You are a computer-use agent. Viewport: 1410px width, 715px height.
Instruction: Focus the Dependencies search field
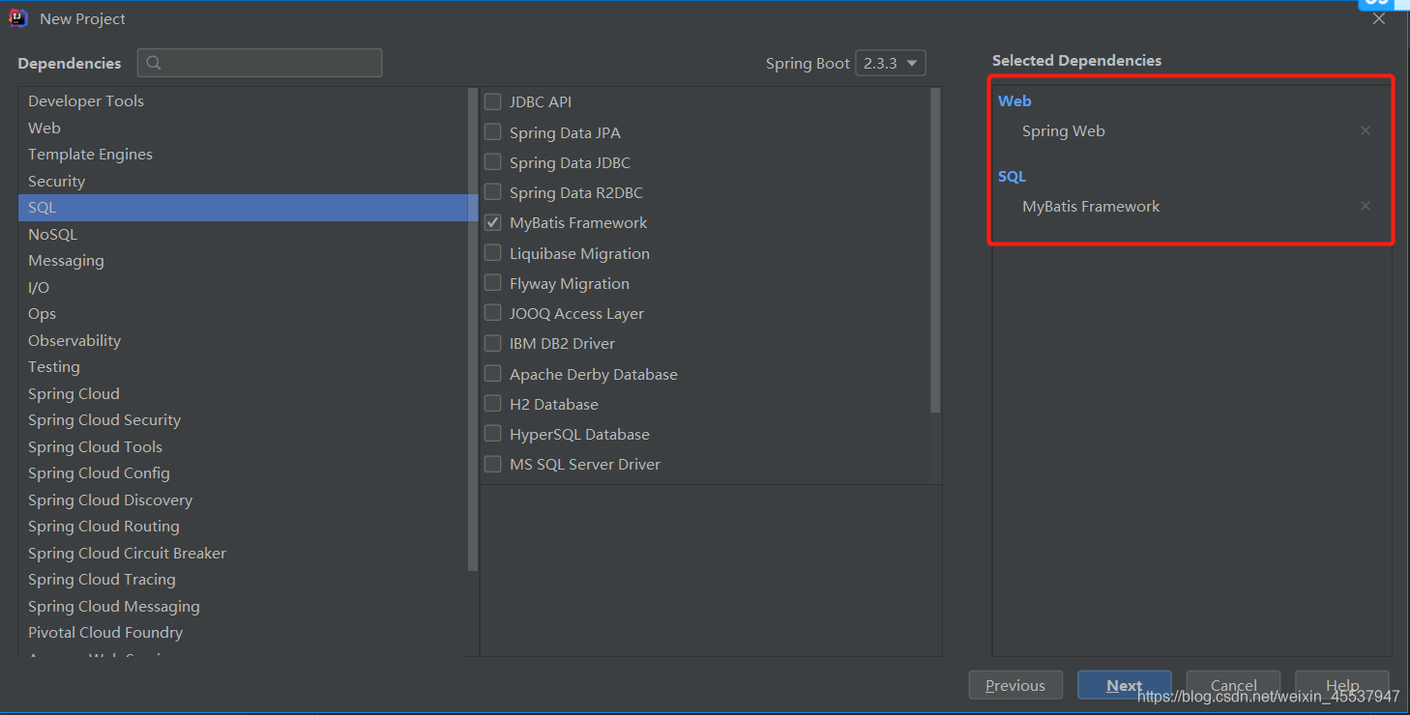pos(259,63)
